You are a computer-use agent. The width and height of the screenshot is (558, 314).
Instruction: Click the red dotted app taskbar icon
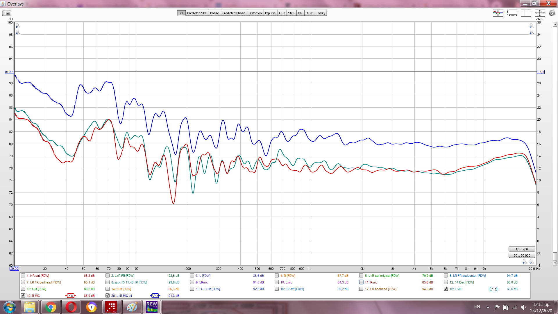pos(111,307)
